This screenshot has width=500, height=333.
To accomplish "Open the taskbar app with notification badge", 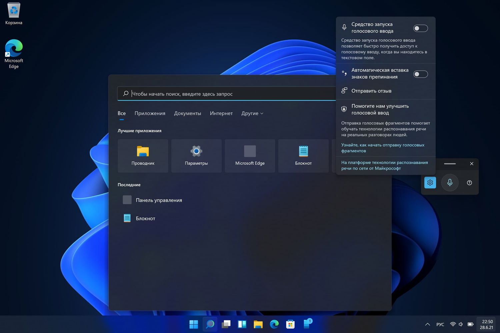I will [x=307, y=324].
